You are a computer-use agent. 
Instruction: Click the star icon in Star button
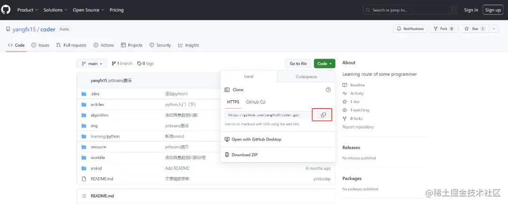[x=467, y=29]
